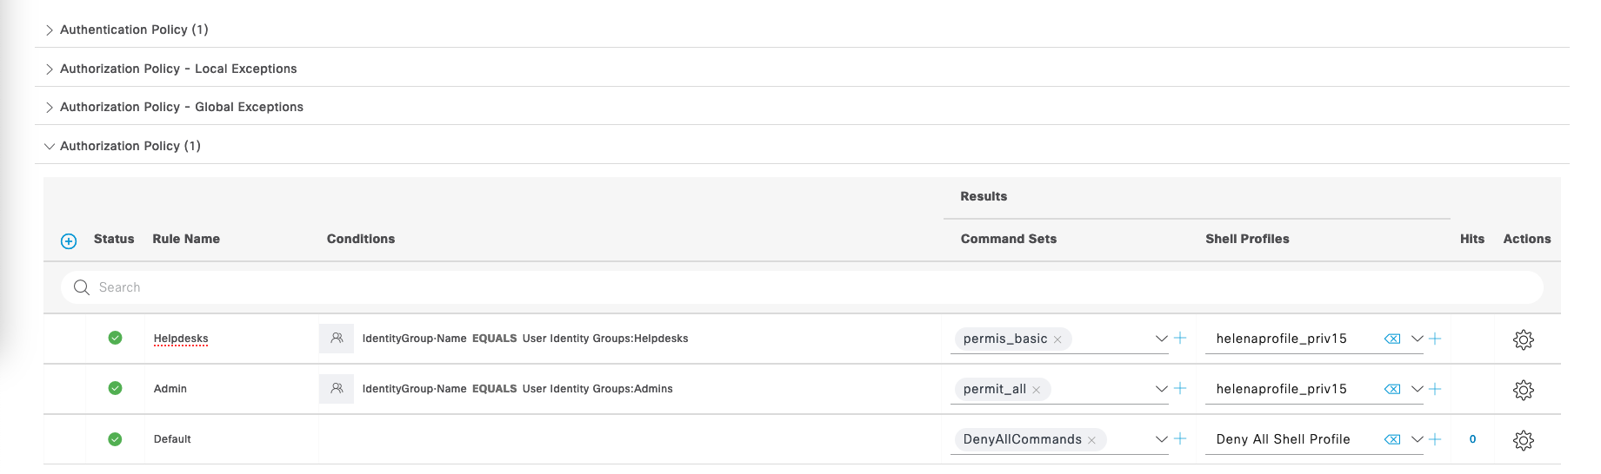Click the Default rule hits count
This screenshot has width=1601, height=474.
coord(1472,439)
